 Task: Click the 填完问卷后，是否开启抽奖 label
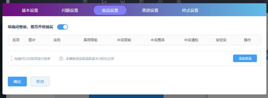30,27
